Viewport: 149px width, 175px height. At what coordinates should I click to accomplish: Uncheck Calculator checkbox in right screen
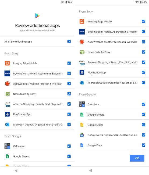click(144, 104)
